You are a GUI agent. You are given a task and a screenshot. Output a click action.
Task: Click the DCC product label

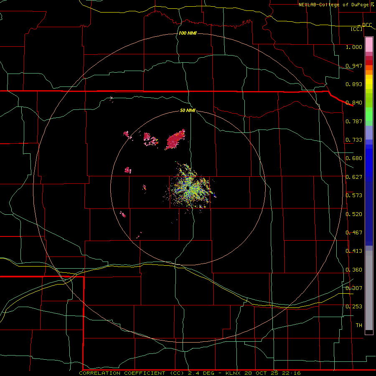tap(367, 25)
